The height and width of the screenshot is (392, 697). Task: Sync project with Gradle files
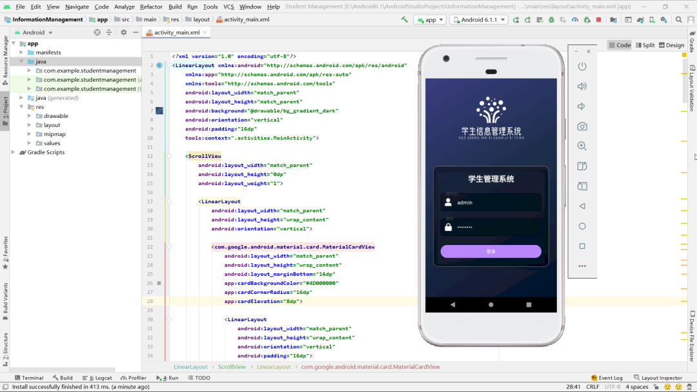pos(640,20)
